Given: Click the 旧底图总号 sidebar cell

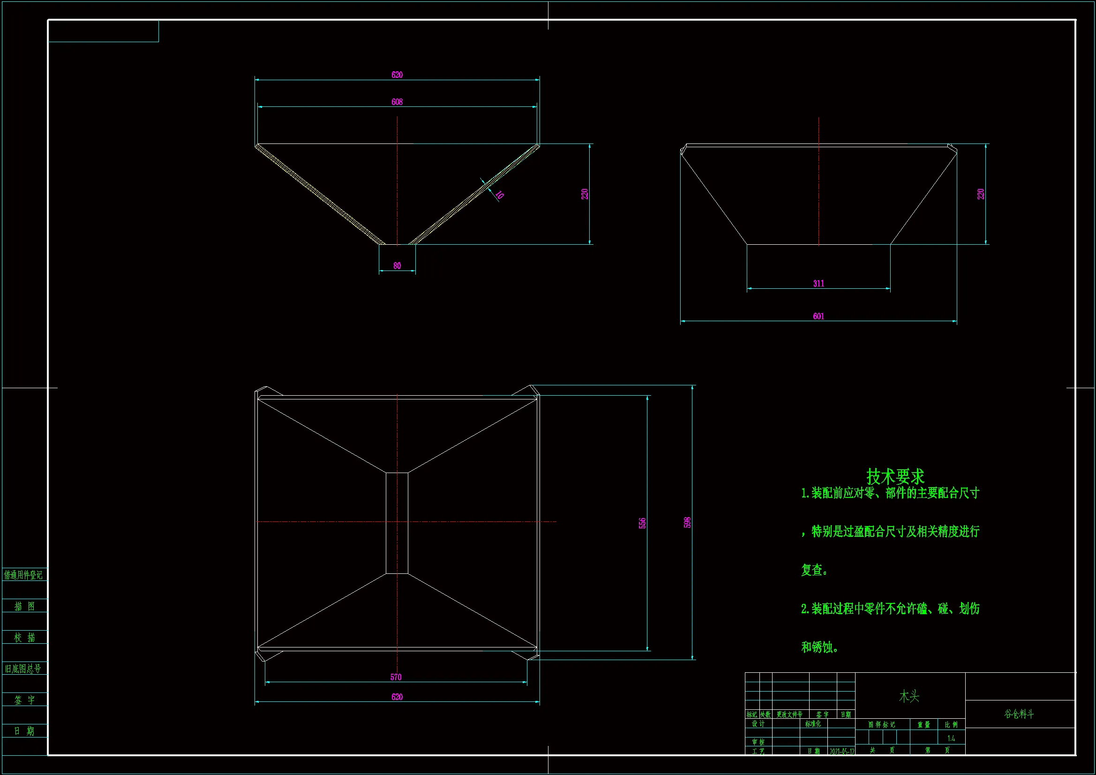Looking at the screenshot, I should 23,669.
